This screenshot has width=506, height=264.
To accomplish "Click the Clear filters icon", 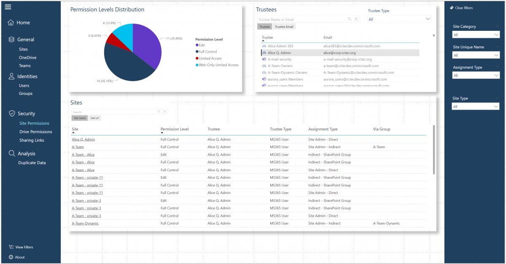I will pyautogui.click(x=452, y=8).
